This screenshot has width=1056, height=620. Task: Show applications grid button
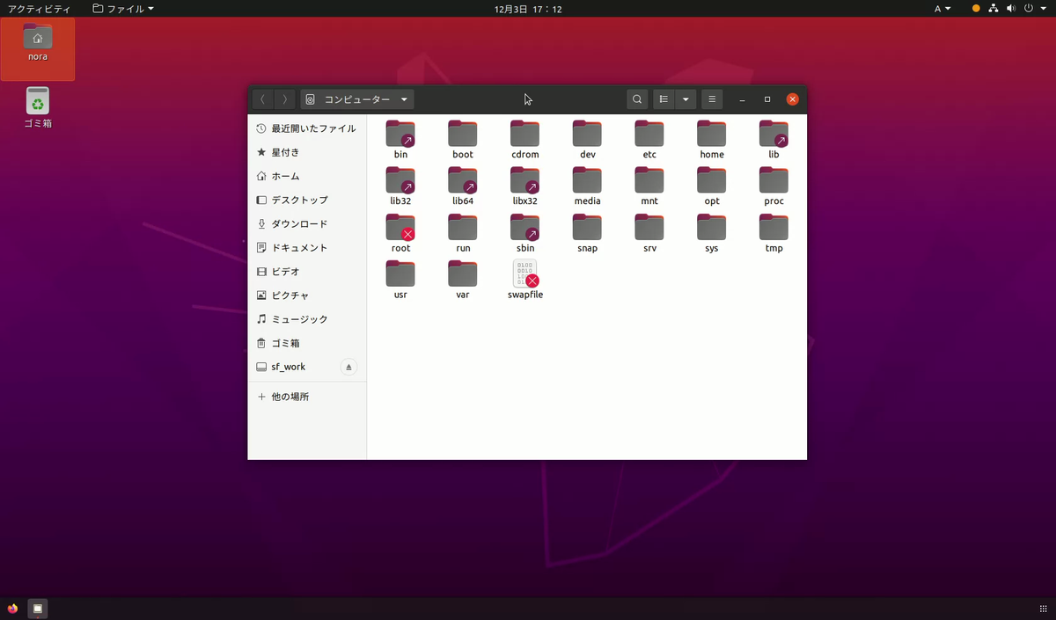point(1044,608)
